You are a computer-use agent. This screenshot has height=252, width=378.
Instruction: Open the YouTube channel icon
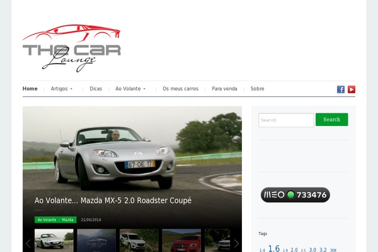click(352, 89)
